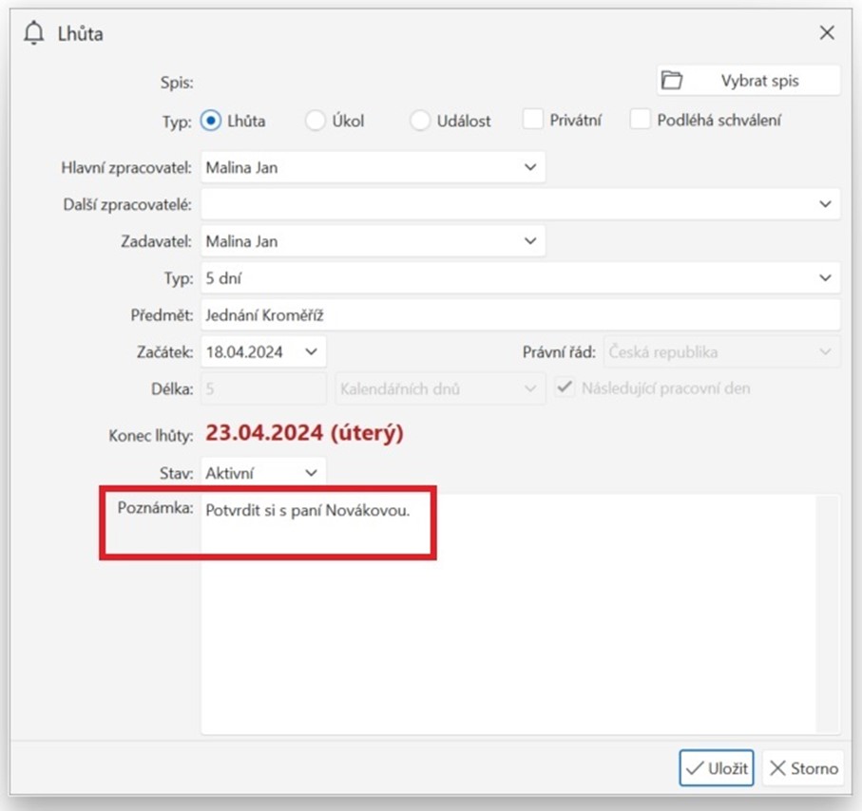Click the folder icon on Vybrat spis
Viewport: 862px width, 811px height.
(x=673, y=81)
